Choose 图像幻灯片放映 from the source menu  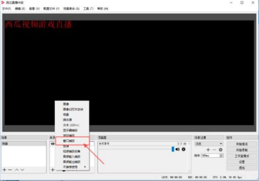point(72,109)
